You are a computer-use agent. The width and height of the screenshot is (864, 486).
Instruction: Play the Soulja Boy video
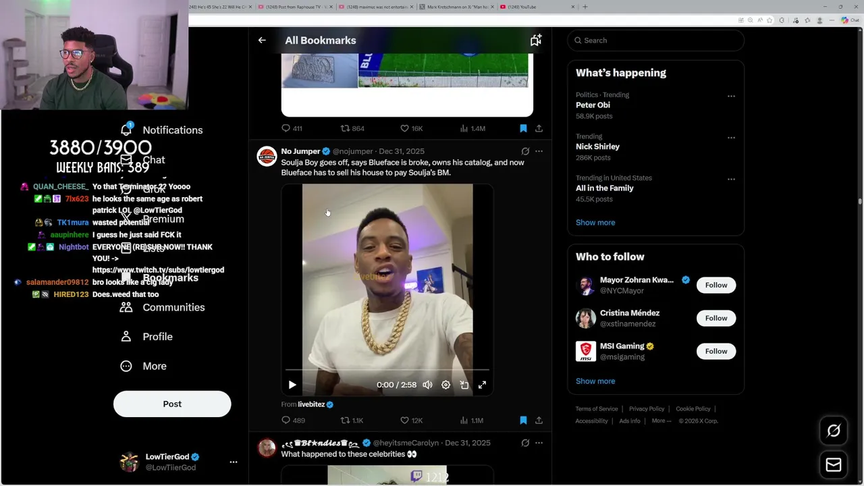(292, 385)
